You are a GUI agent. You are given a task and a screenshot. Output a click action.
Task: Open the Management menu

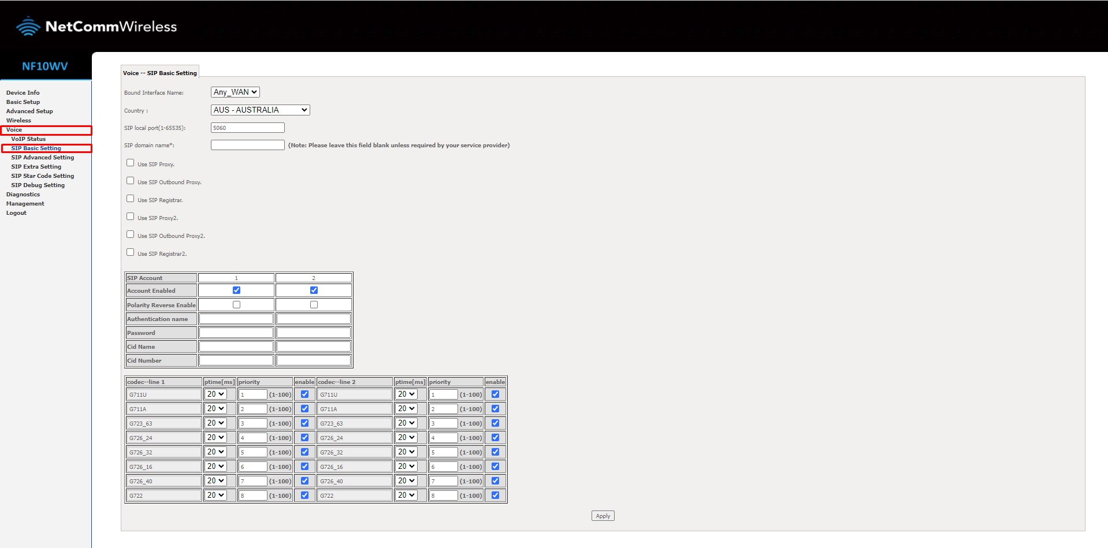[25, 203]
